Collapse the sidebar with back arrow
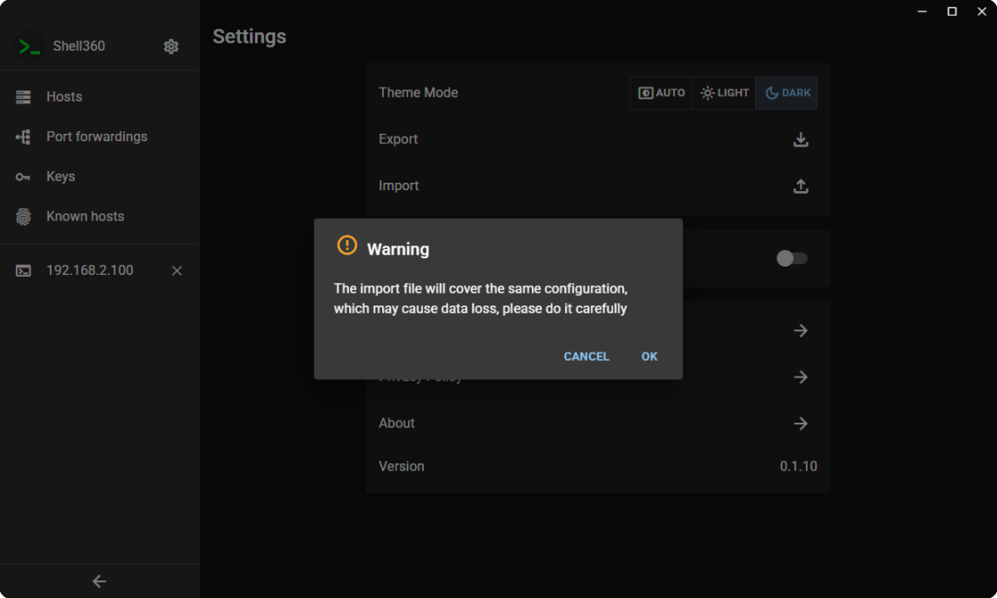The width and height of the screenshot is (997, 598). click(100, 581)
